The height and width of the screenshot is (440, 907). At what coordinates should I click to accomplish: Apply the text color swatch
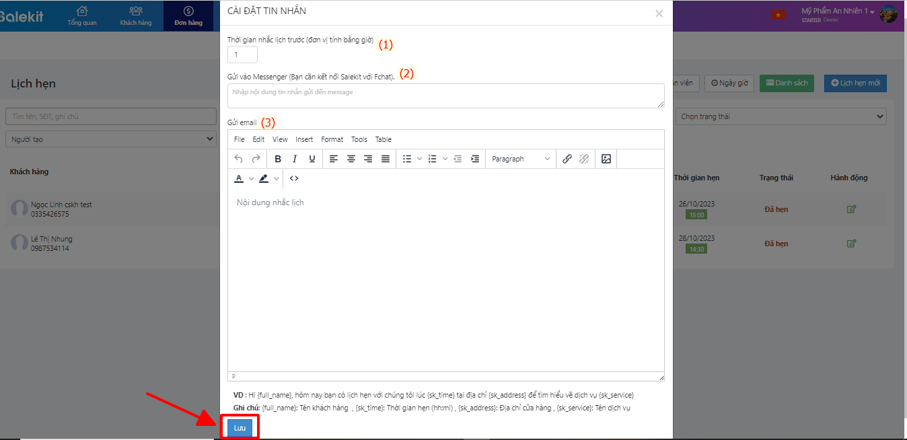click(x=239, y=178)
